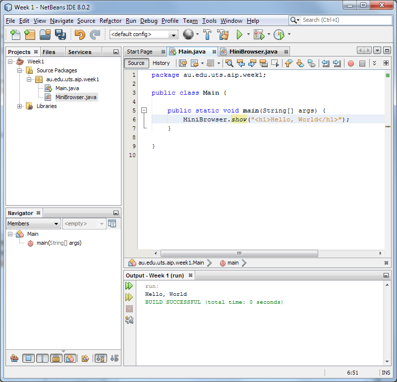The width and height of the screenshot is (397, 382).
Task: Click the Save All disks icon
Action: point(60,34)
